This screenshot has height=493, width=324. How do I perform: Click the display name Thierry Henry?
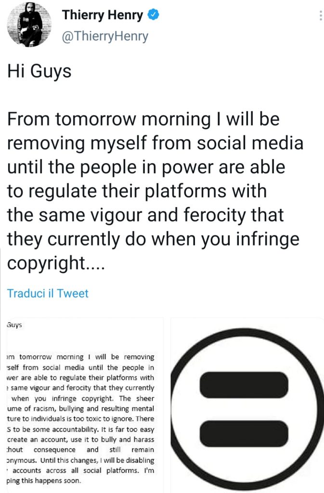click(102, 16)
